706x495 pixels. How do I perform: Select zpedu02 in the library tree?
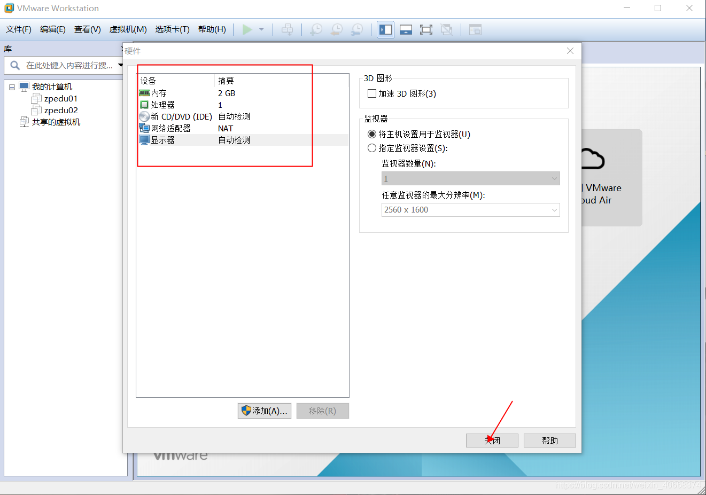[x=61, y=110]
